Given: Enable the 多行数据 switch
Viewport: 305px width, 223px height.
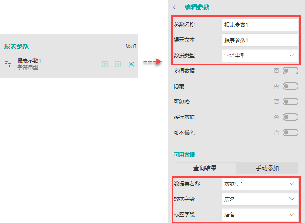Looking at the screenshot, I should (290, 117).
